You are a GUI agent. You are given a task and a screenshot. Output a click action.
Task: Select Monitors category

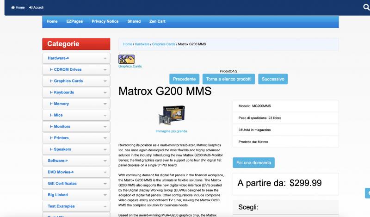click(60, 126)
